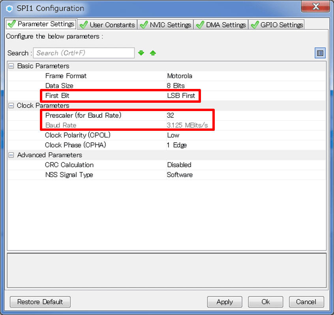The image size is (334, 315).
Task: Open the First Bit value LSB First
Action: tap(181, 96)
